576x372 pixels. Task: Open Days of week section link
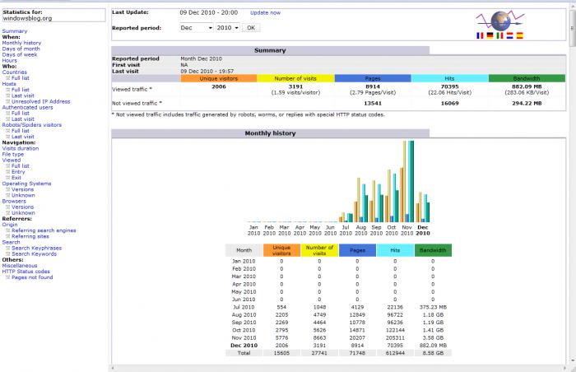click(x=20, y=54)
